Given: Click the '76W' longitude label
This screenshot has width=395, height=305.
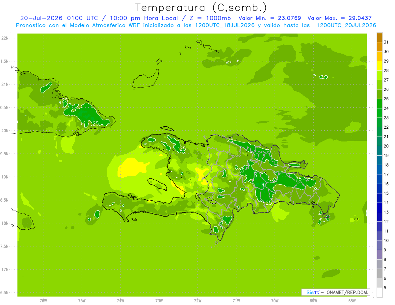Looking at the screenshot, I should 43,300.
